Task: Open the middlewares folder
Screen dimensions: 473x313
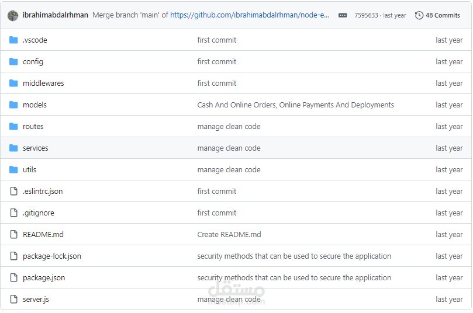Action: coord(43,83)
